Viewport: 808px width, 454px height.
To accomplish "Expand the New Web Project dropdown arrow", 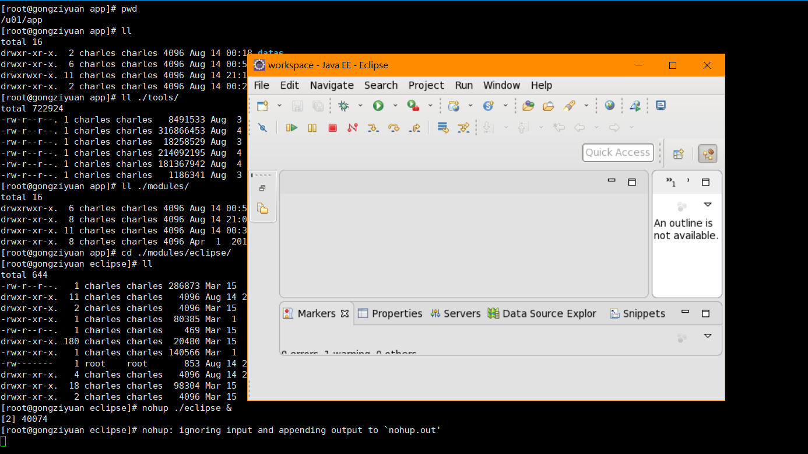I will click(x=470, y=106).
